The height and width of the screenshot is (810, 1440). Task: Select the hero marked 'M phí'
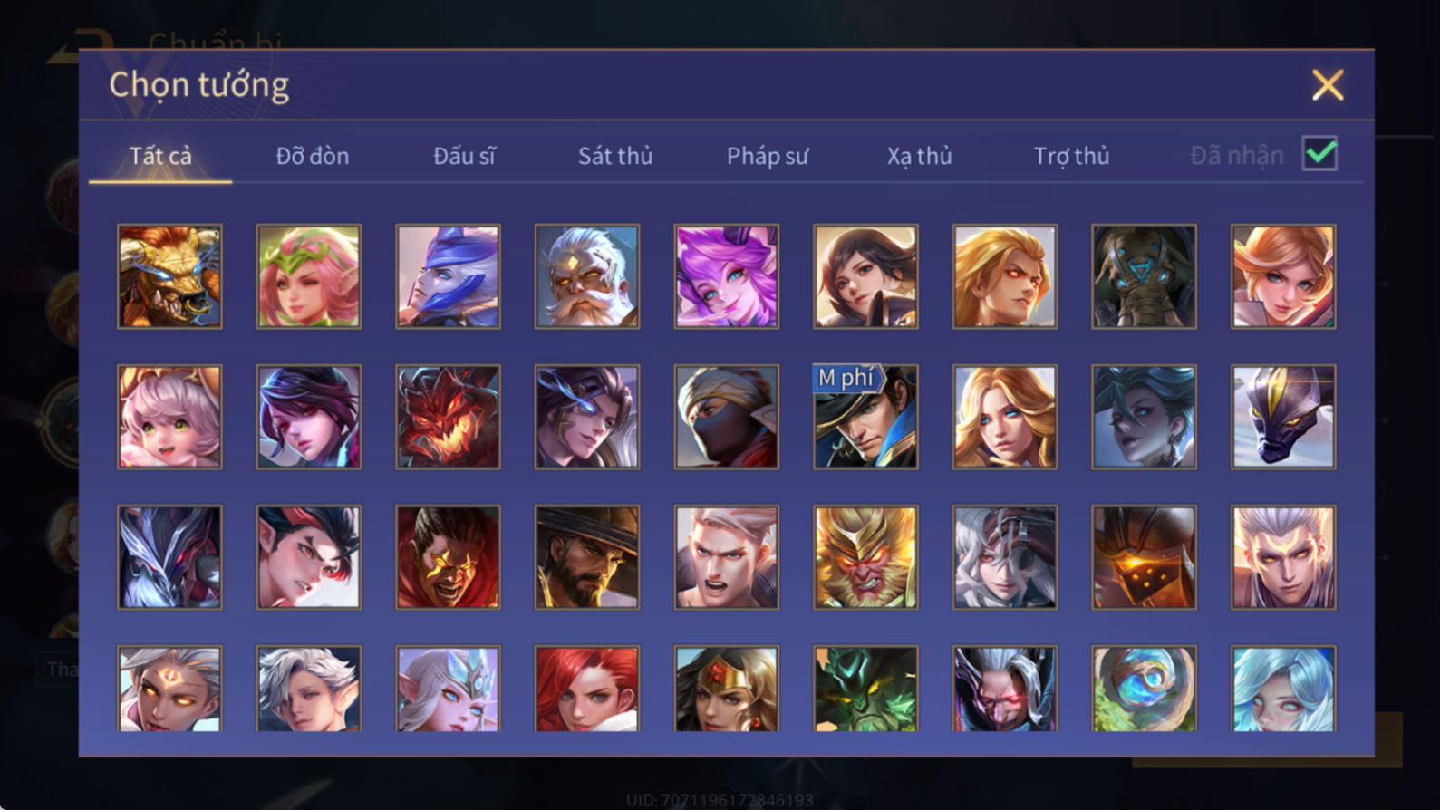coord(865,417)
